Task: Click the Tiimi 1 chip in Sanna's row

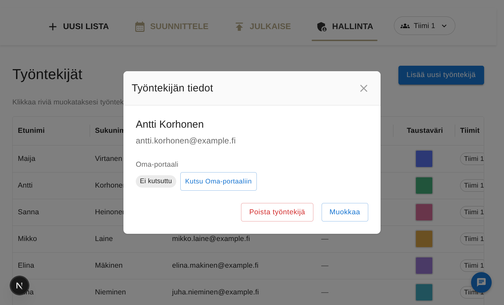Action: (472, 212)
